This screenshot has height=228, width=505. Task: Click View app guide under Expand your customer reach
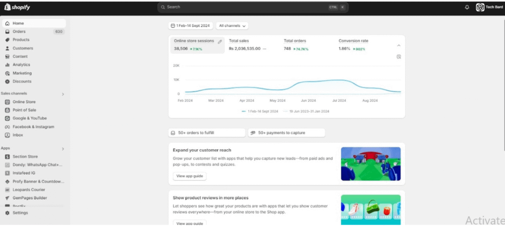189,176
